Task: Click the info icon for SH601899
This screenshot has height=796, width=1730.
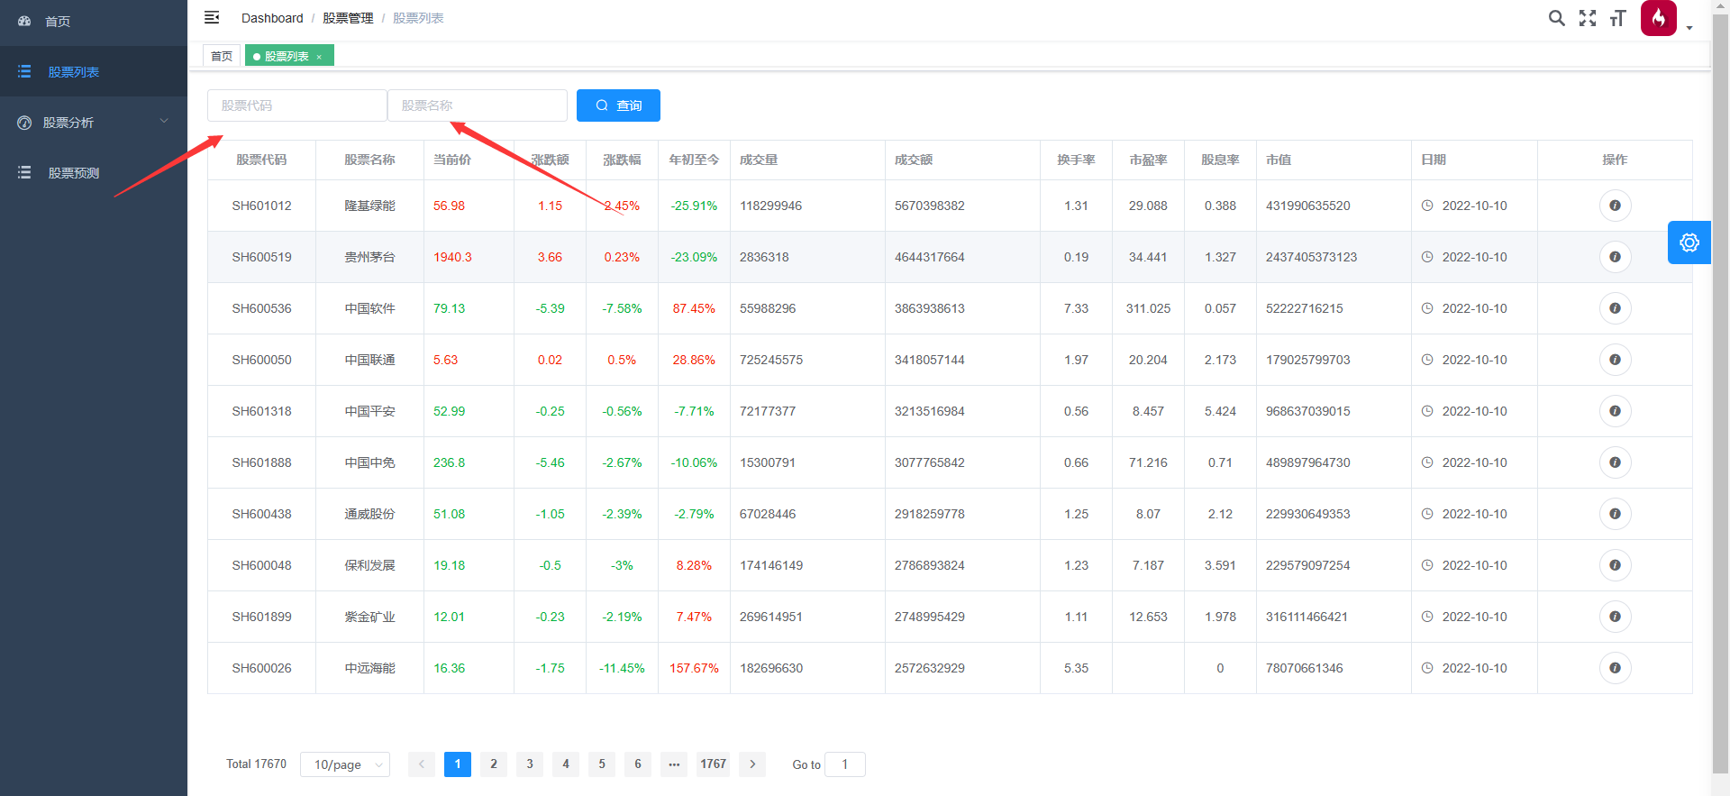Action: [1615, 617]
